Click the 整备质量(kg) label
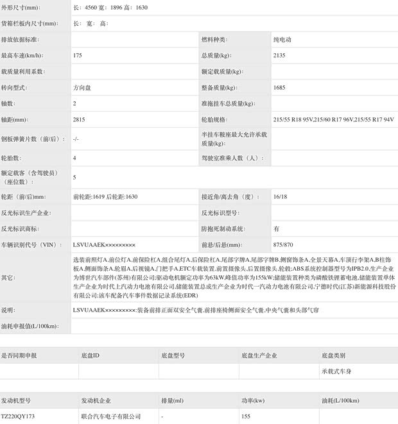This screenshot has width=398, height=424. tap(220, 88)
